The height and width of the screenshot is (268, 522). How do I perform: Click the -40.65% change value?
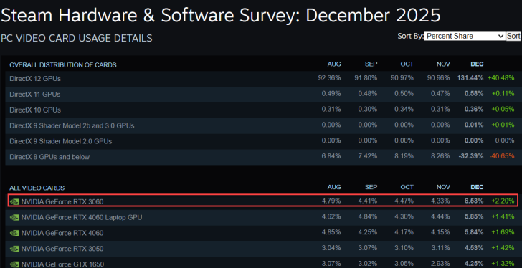502,156
